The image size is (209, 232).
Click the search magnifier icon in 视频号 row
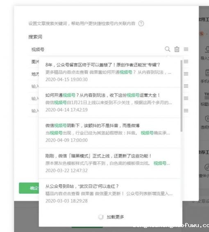pos(167,49)
